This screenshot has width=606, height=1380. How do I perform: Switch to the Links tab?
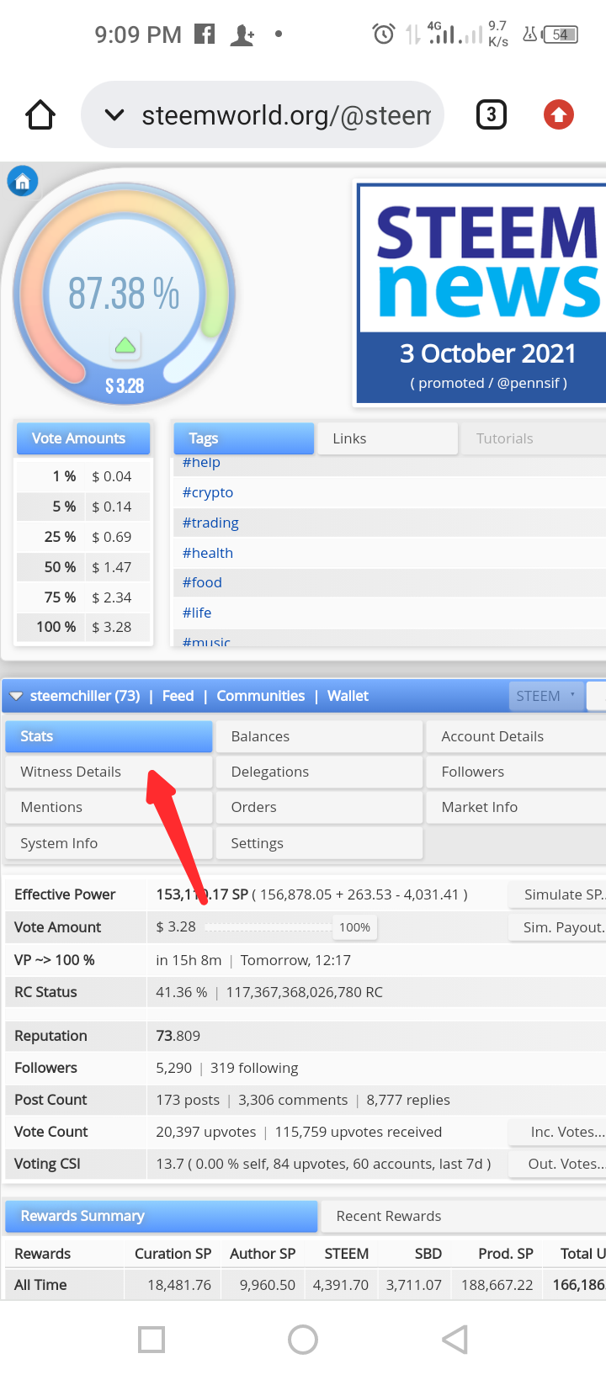tap(387, 438)
